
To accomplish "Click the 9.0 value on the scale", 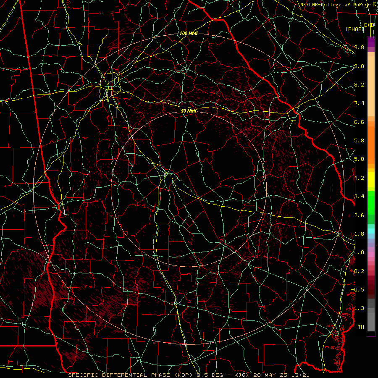I will coord(359,66).
